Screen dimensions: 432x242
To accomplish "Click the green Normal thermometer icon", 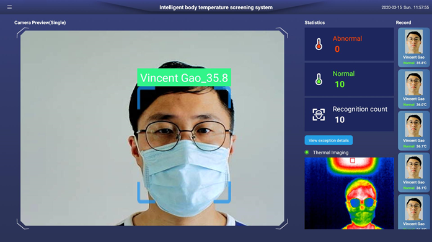I will click(x=319, y=79).
